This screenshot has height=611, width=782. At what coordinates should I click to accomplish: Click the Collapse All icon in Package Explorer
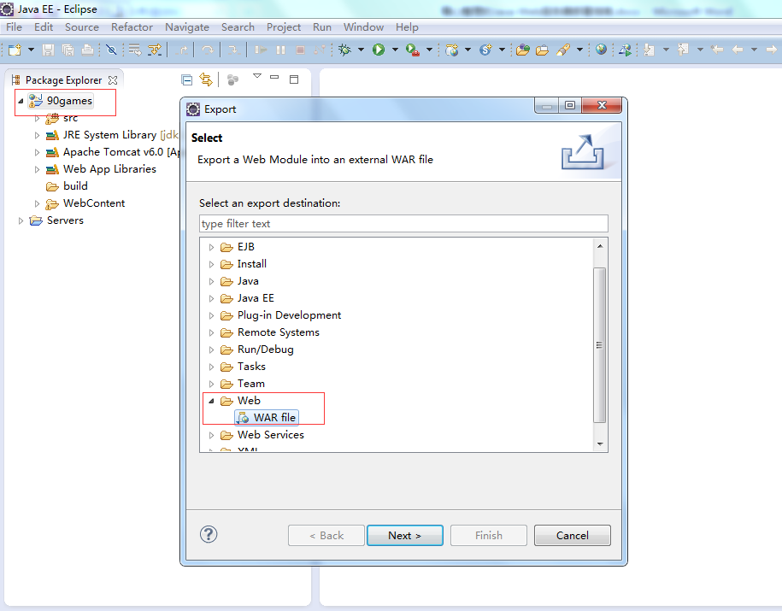tap(187, 79)
